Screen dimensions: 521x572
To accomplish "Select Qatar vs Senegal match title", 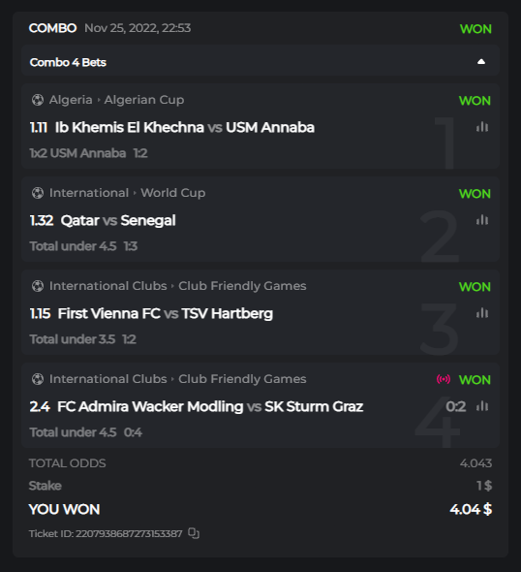I will 118,220.
